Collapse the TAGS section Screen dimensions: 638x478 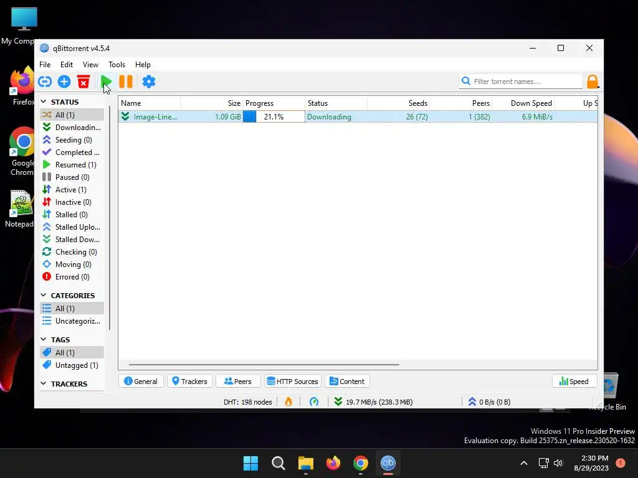(x=44, y=339)
